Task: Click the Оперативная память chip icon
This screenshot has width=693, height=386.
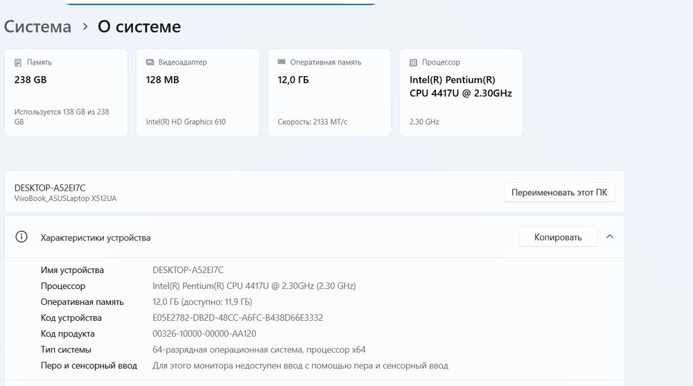Action: [x=281, y=62]
